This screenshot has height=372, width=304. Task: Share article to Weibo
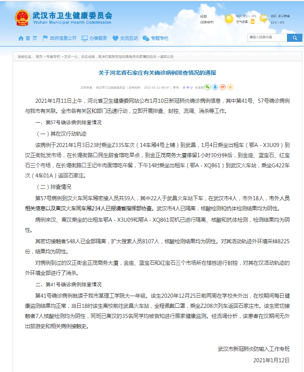coord(223,87)
